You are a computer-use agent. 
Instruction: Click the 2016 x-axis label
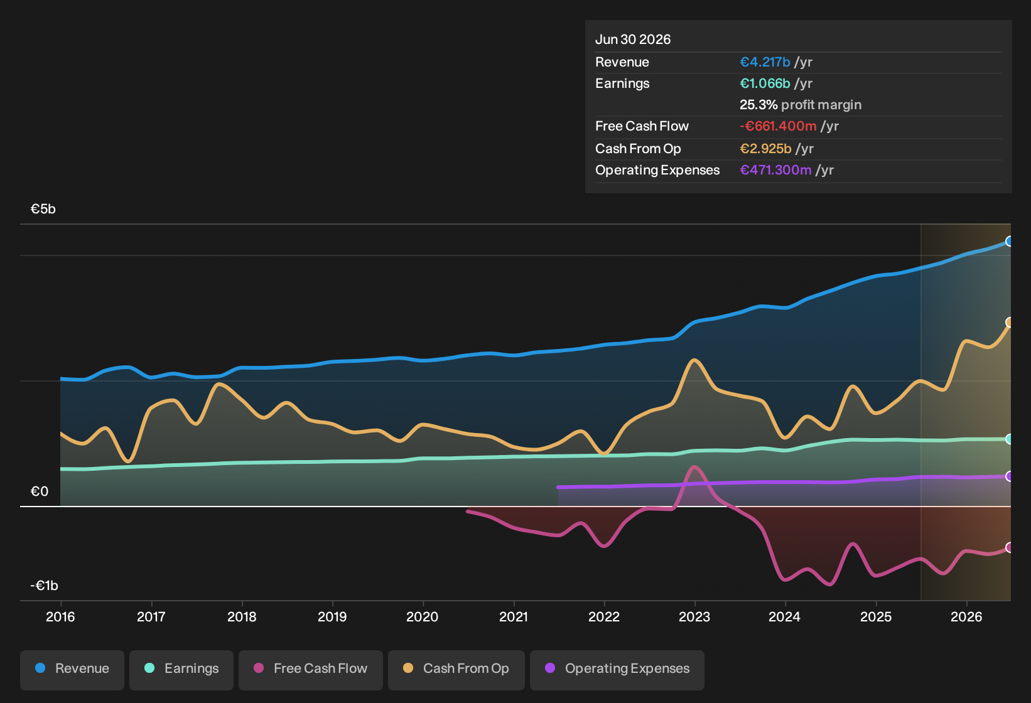[60, 617]
